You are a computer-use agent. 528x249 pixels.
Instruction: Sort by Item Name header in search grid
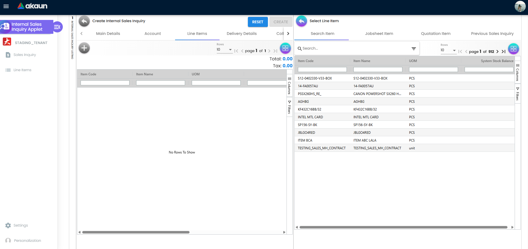coord(362,61)
